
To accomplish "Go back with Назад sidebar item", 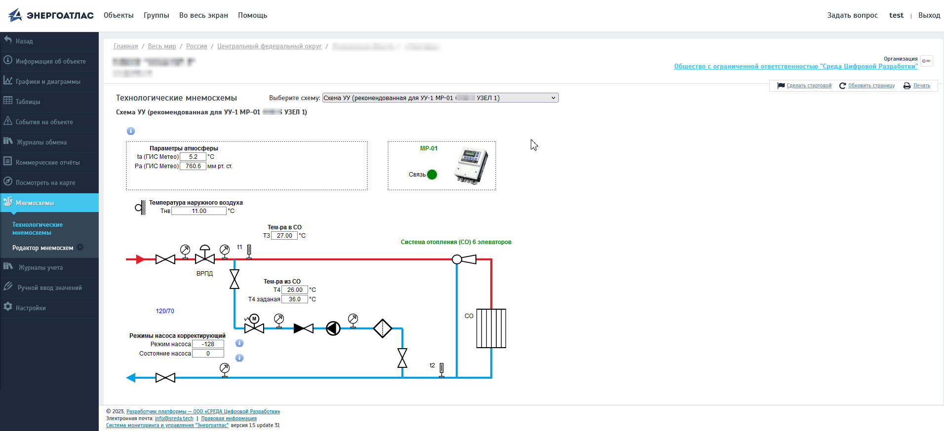I will 49,41.
